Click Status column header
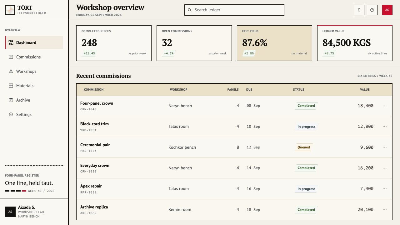Image resolution: width=400 pixels, height=225 pixels. tap(298, 90)
